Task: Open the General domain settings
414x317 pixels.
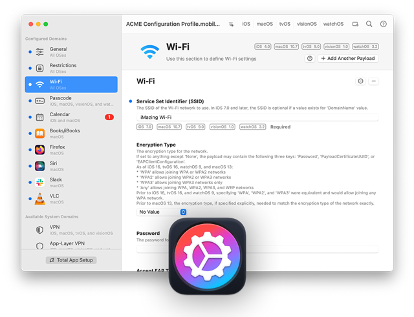Action: 71,52
